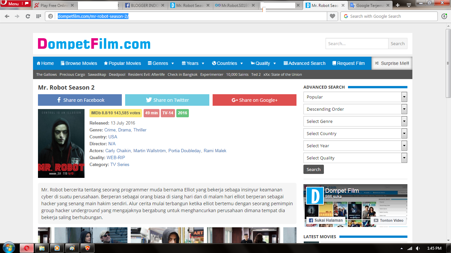
Task: Reload the page with the refresh icon
Action: [x=28, y=16]
